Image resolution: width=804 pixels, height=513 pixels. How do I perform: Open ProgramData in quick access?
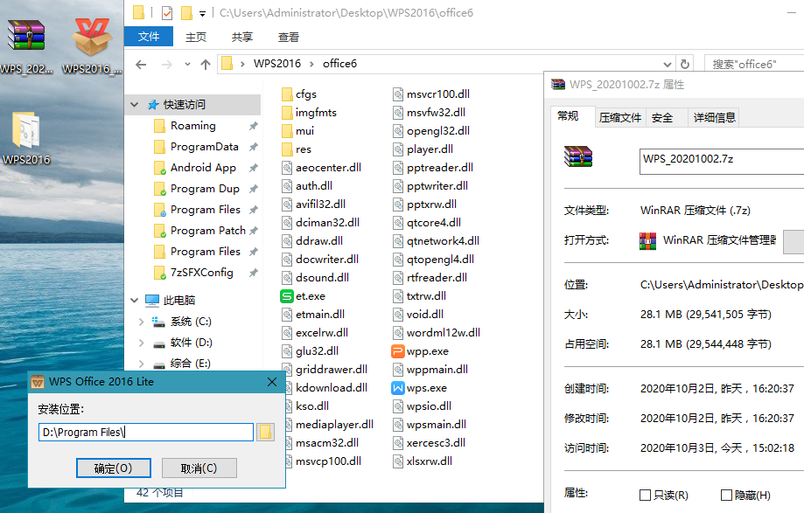point(204,147)
